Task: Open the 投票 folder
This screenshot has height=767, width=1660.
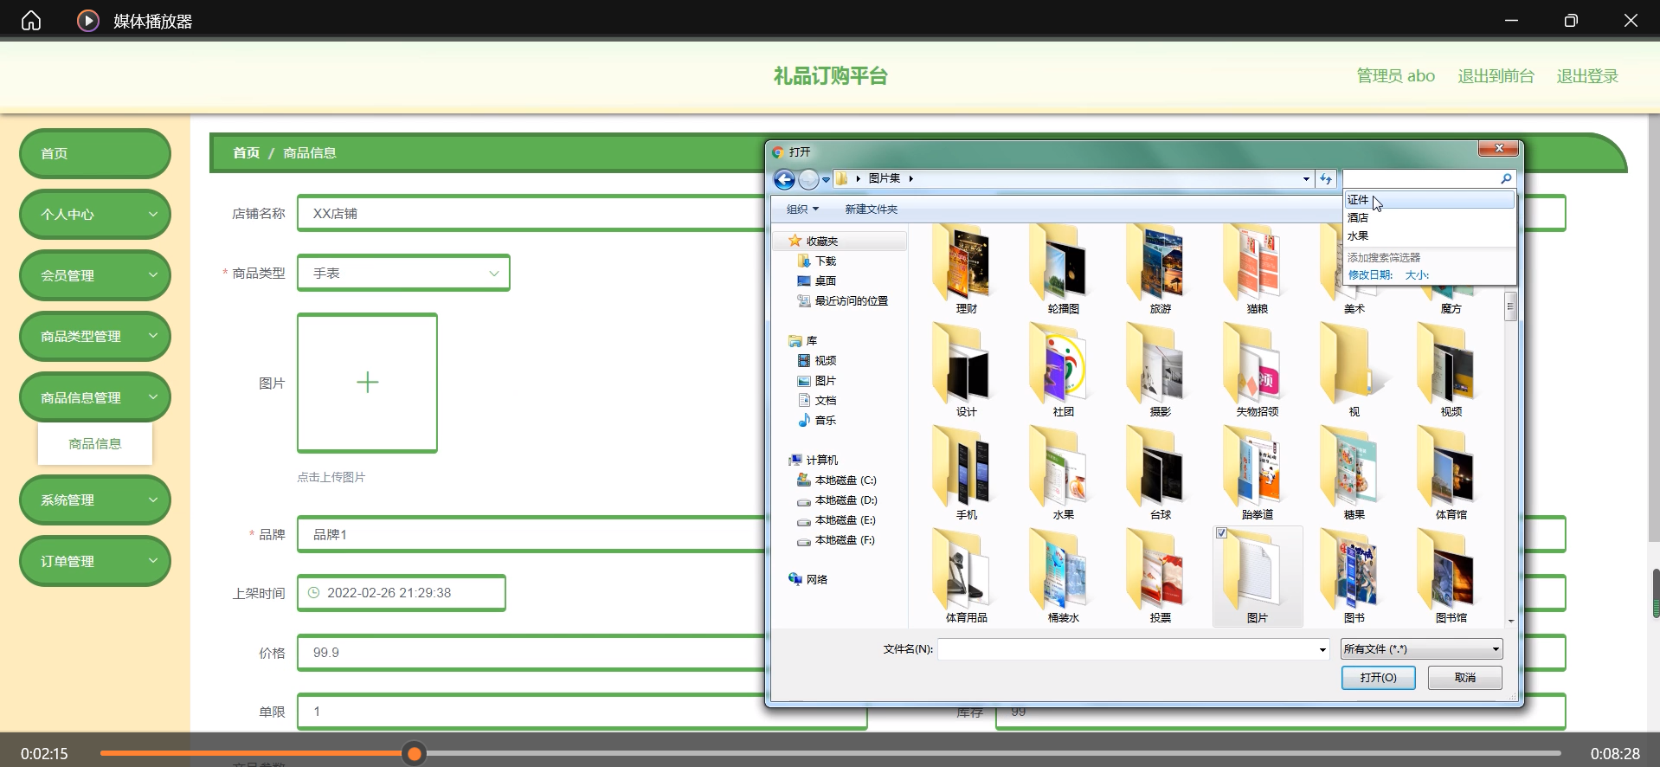Action: click(x=1160, y=577)
